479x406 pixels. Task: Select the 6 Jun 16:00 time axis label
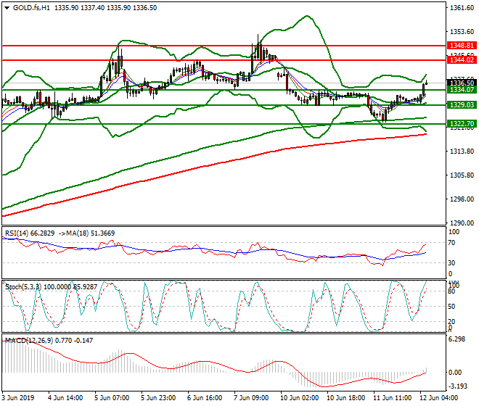(x=205, y=398)
